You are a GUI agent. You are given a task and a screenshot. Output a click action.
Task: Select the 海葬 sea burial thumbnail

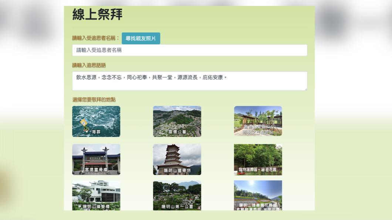point(96,121)
